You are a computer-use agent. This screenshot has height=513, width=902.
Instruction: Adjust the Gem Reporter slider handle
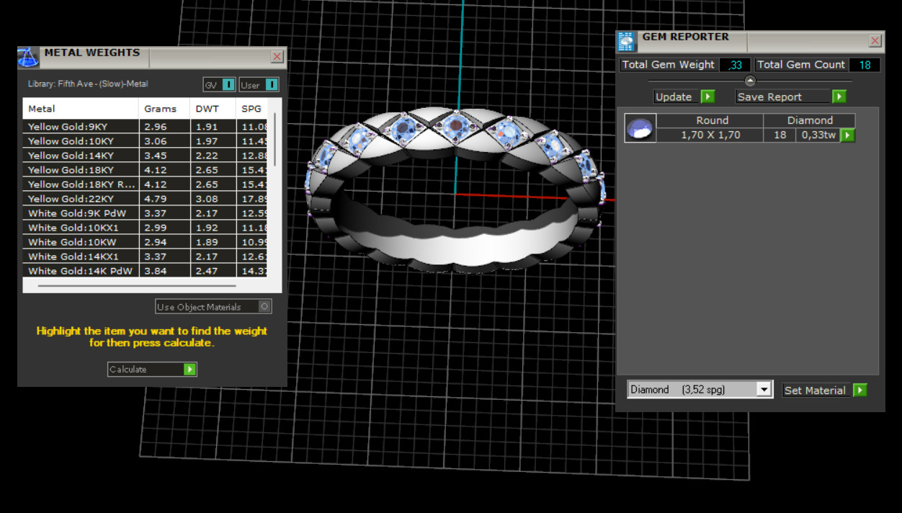750,81
